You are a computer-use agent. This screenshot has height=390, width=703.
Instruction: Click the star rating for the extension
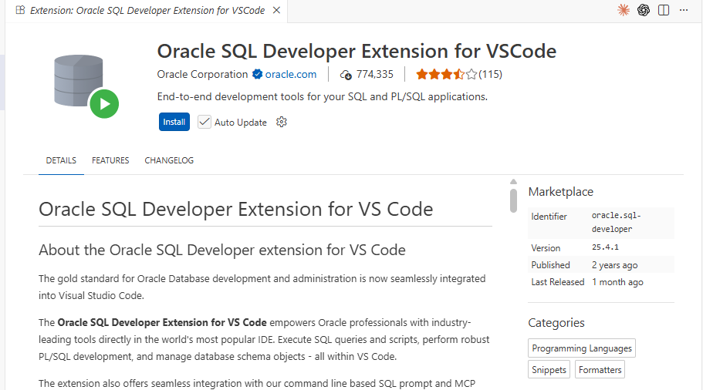(446, 74)
